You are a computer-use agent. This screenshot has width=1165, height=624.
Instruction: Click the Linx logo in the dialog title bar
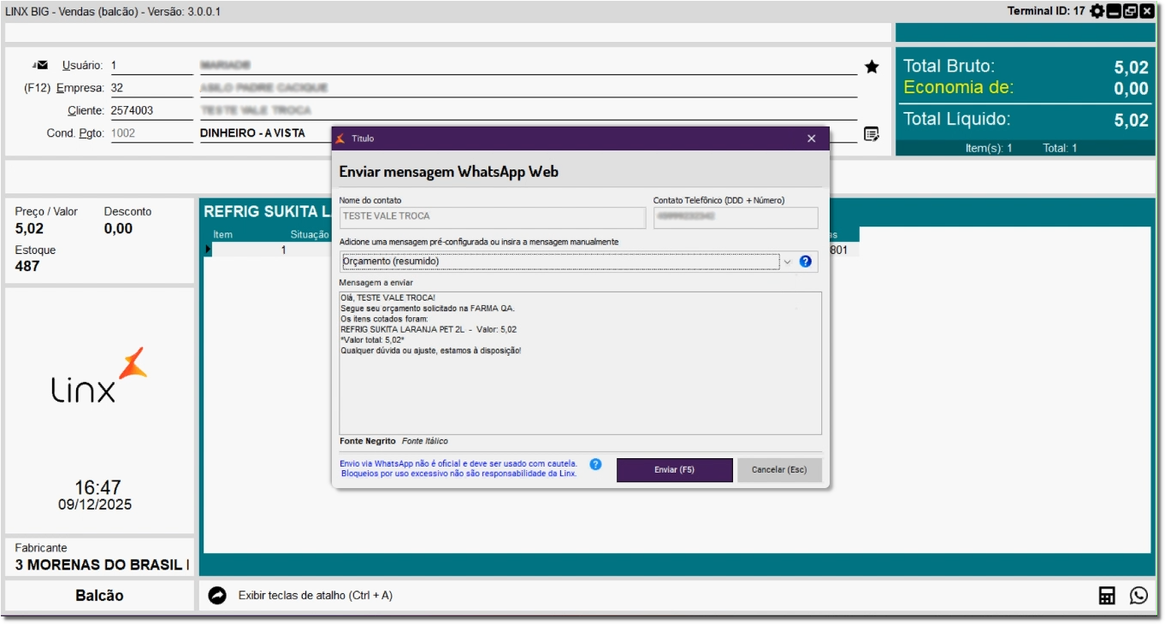click(340, 138)
